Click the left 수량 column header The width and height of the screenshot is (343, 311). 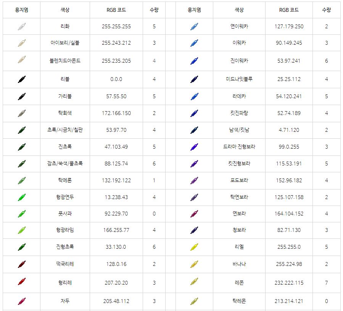click(x=154, y=10)
